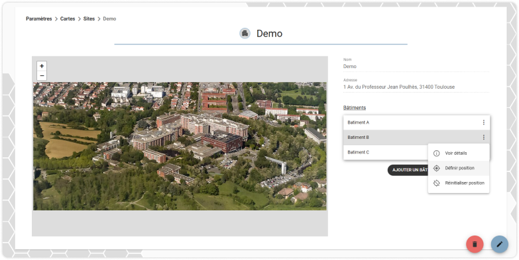Click the target icon beside Définir position
The width and height of the screenshot is (519, 260).
click(x=437, y=168)
